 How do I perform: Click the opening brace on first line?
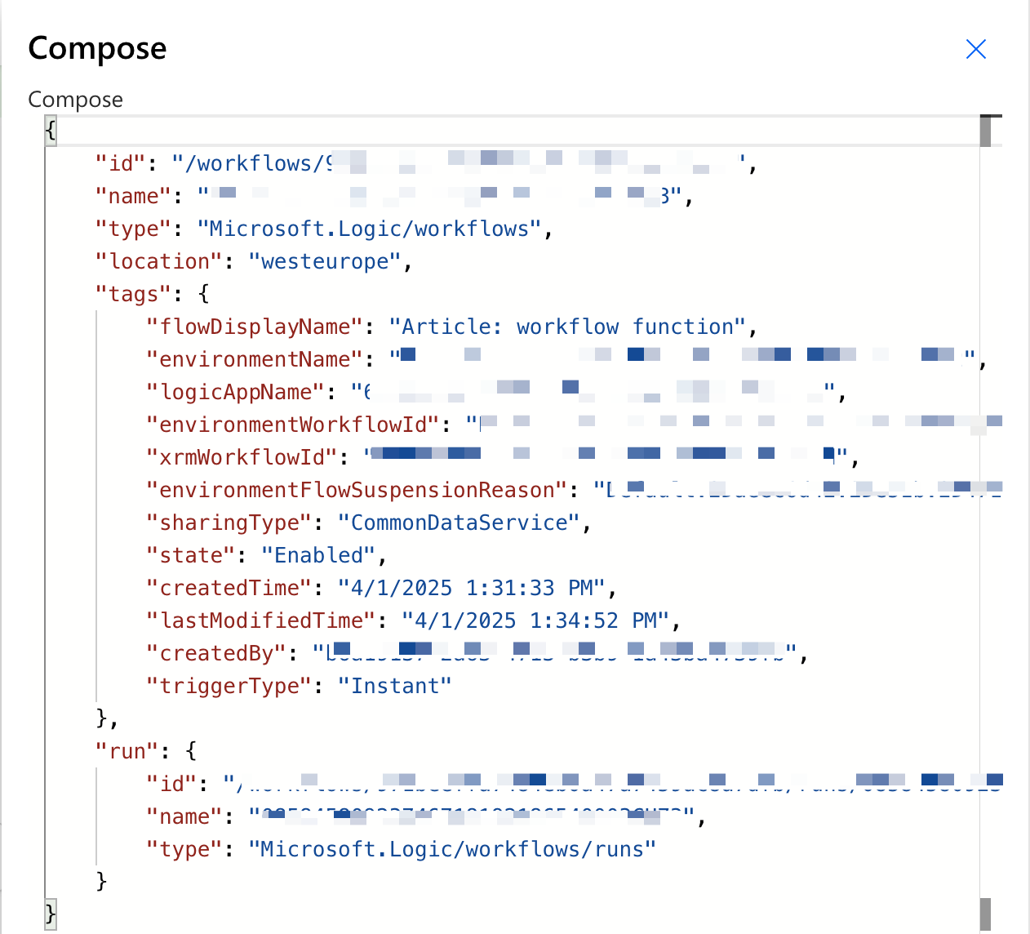[x=51, y=131]
